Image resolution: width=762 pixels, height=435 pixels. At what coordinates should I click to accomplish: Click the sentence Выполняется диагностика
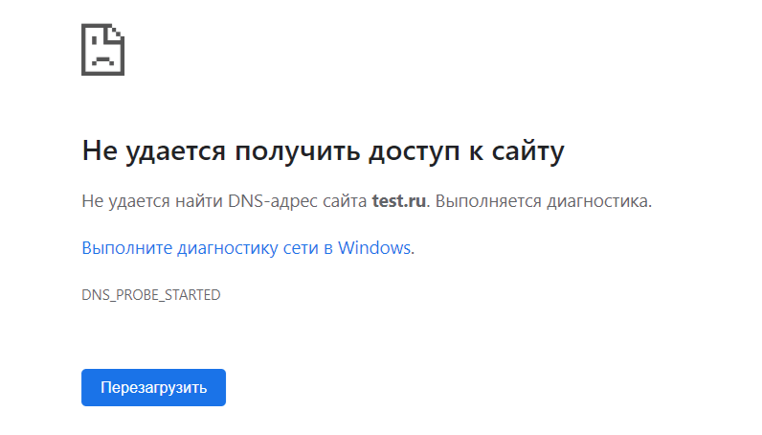point(544,201)
